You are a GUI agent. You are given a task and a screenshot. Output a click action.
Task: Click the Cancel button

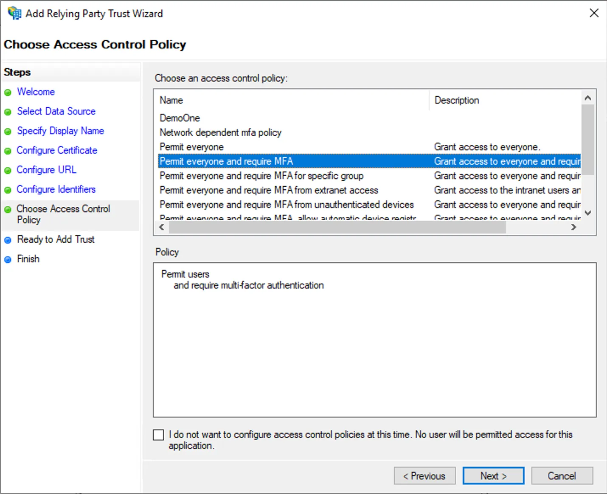(x=562, y=476)
